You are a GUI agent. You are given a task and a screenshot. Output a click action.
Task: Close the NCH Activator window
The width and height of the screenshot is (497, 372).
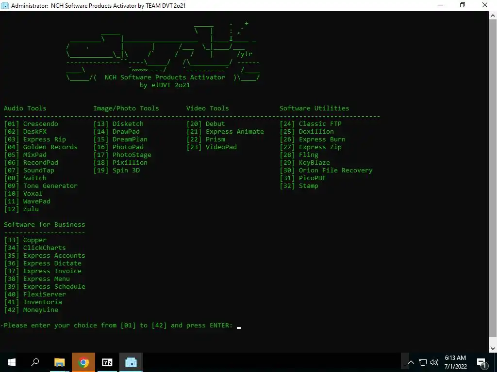click(x=485, y=5)
